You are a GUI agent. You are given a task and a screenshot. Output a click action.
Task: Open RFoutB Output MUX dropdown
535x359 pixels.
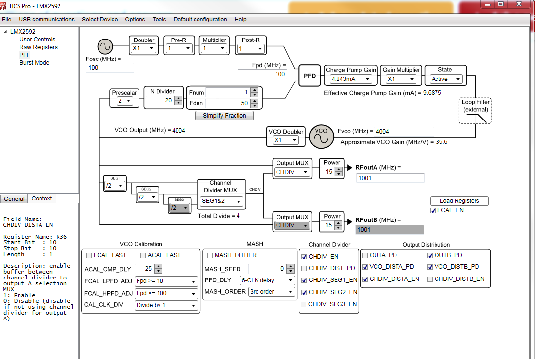(x=292, y=225)
